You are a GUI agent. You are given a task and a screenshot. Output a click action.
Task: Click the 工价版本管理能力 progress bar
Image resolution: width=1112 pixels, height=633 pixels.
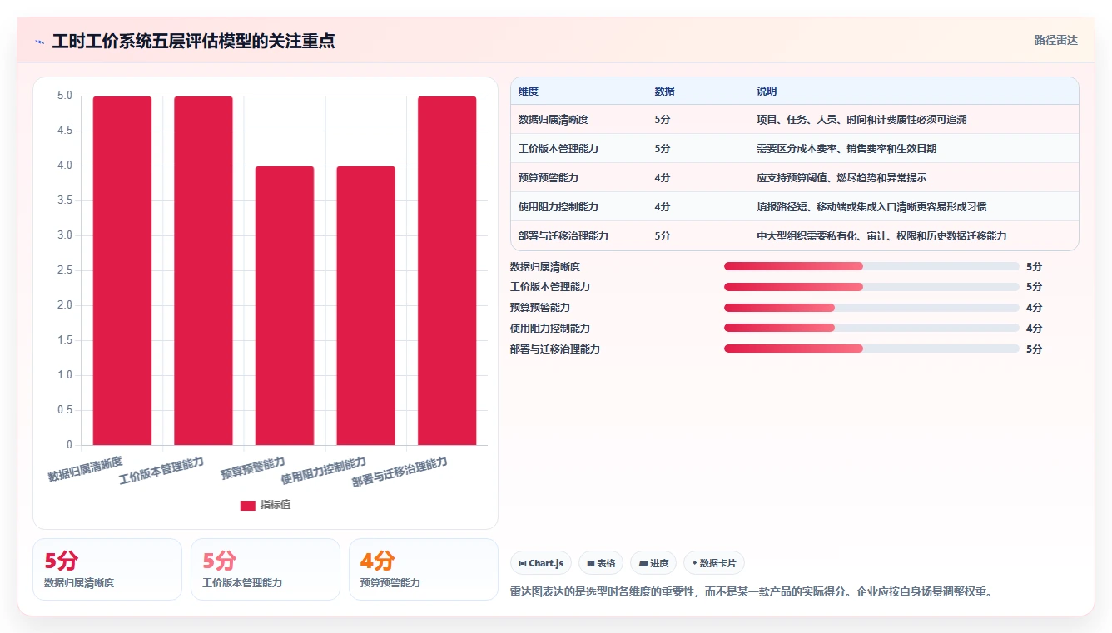[871, 287]
